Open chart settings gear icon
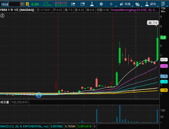169x129 pixels. (101, 4)
